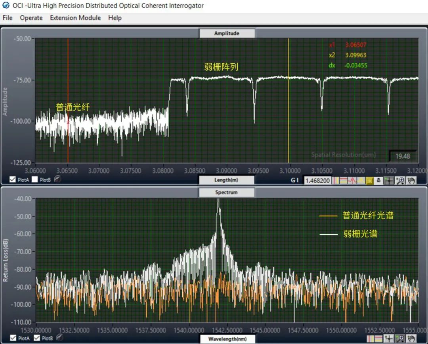Click the hand pan tool in Spectrum plot

411,338
